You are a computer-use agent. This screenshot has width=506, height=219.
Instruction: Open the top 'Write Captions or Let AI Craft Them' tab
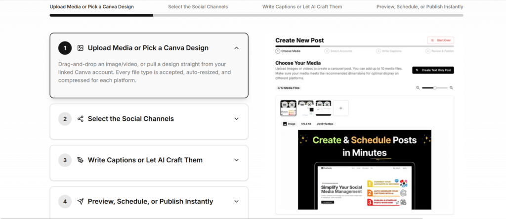pyautogui.click(x=302, y=7)
